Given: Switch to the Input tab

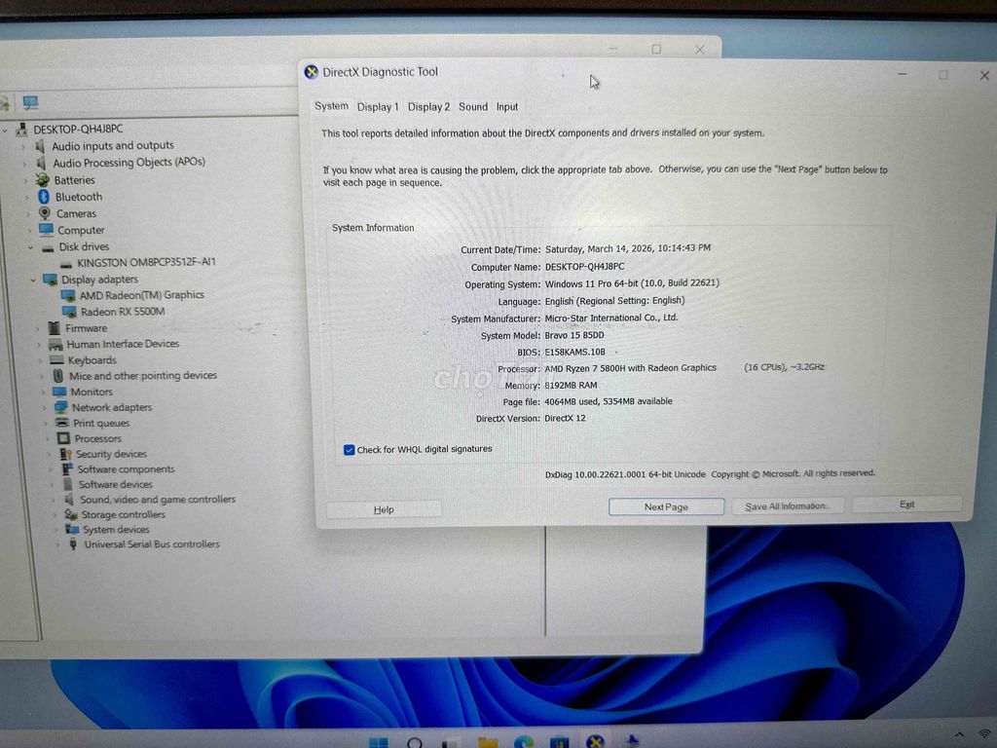Looking at the screenshot, I should click(506, 107).
